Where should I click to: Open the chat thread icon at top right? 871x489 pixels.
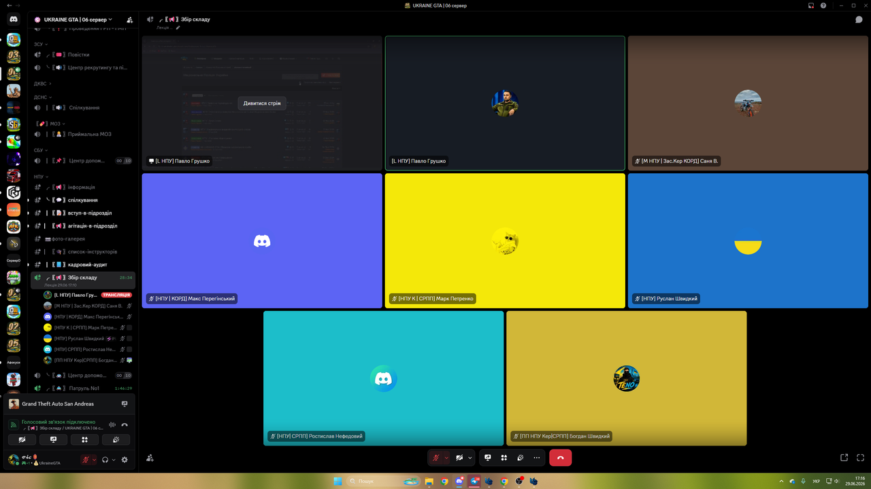pyautogui.click(x=859, y=20)
